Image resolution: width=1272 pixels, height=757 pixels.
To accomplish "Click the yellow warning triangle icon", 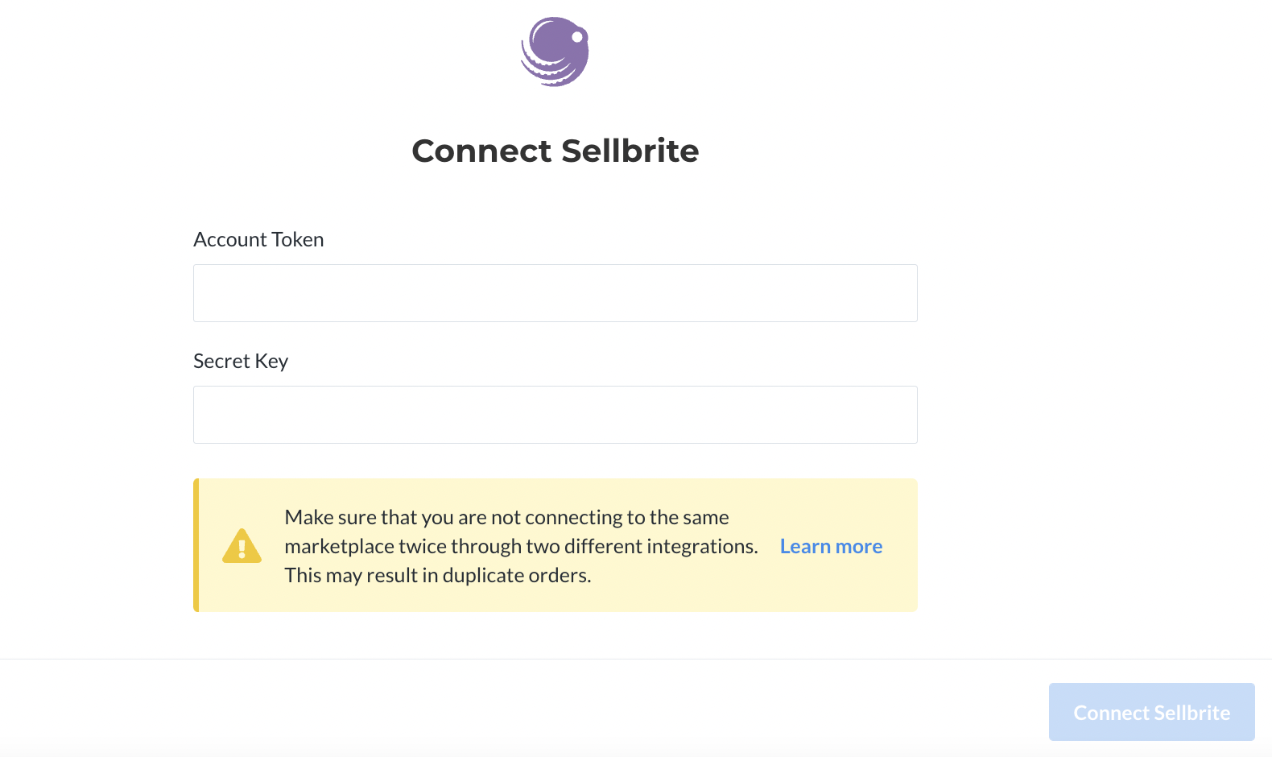I will pos(242,546).
